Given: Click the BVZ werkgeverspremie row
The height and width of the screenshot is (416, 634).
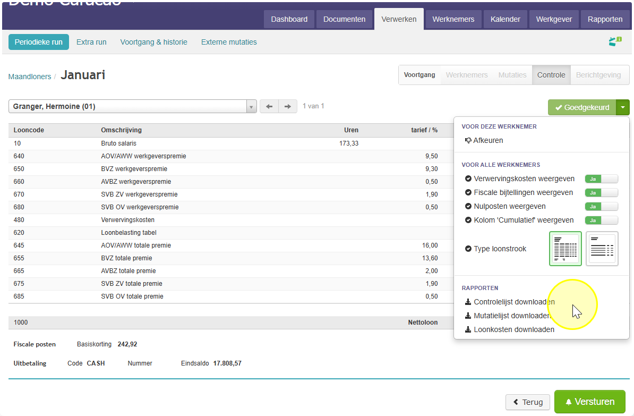Looking at the screenshot, I should [x=230, y=169].
